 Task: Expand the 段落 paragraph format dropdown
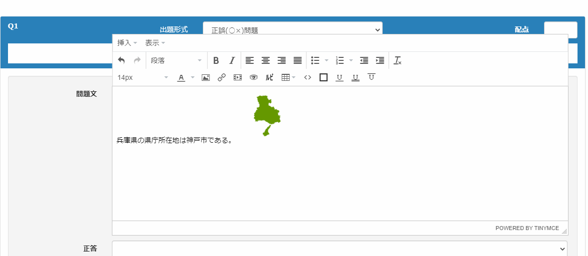pos(176,60)
